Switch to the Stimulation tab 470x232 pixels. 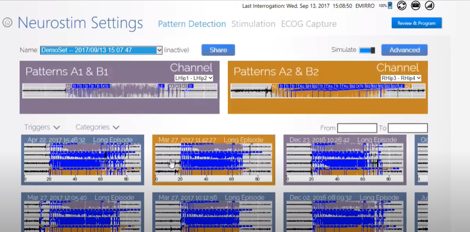(253, 24)
